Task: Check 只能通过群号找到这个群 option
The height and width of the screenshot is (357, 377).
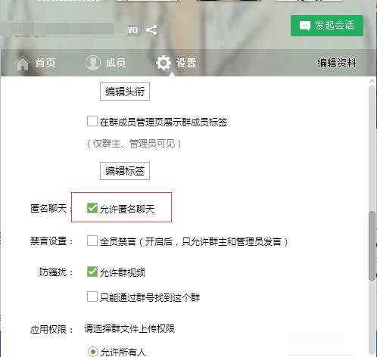Action: [92, 296]
